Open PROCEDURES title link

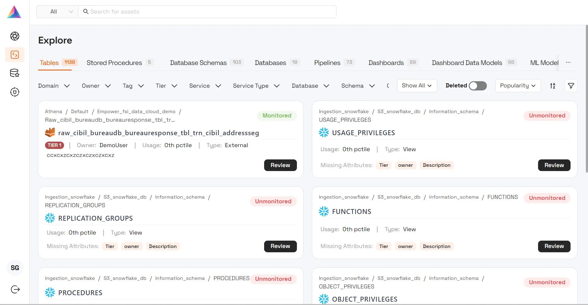point(80,293)
